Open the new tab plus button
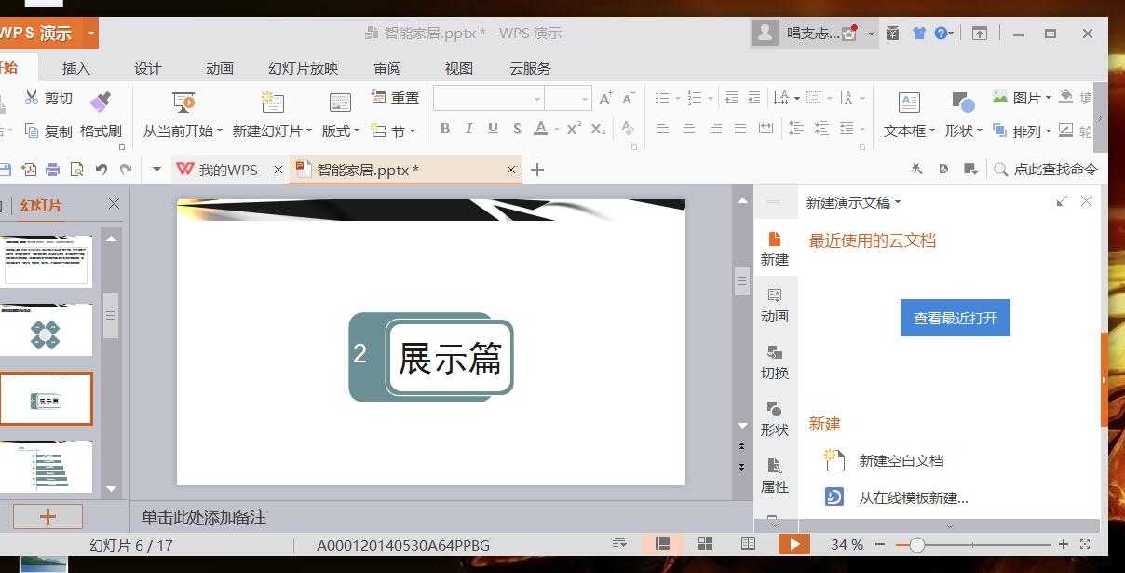This screenshot has width=1125, height=573. (537, 170)
